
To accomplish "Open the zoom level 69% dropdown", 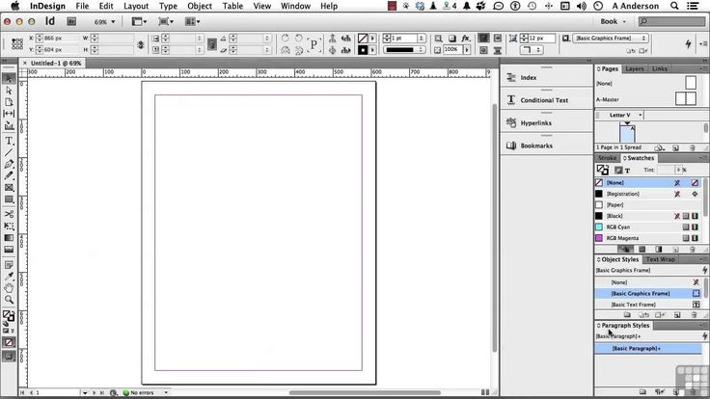I will (104, 22).
